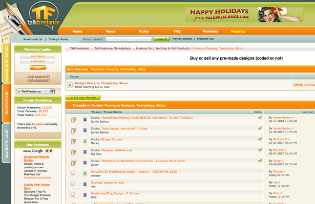
Task: Open Quality Web Design Svcs ad link
Action: (37, 186)
